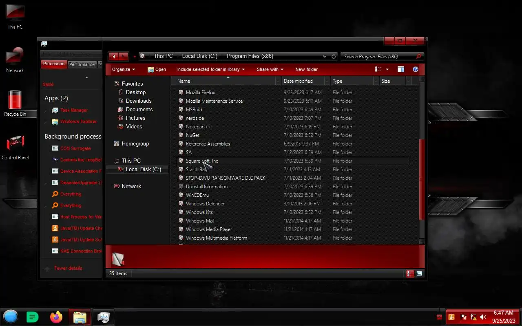
Task: Click the network tray icon
Action: tap(473, 317)
